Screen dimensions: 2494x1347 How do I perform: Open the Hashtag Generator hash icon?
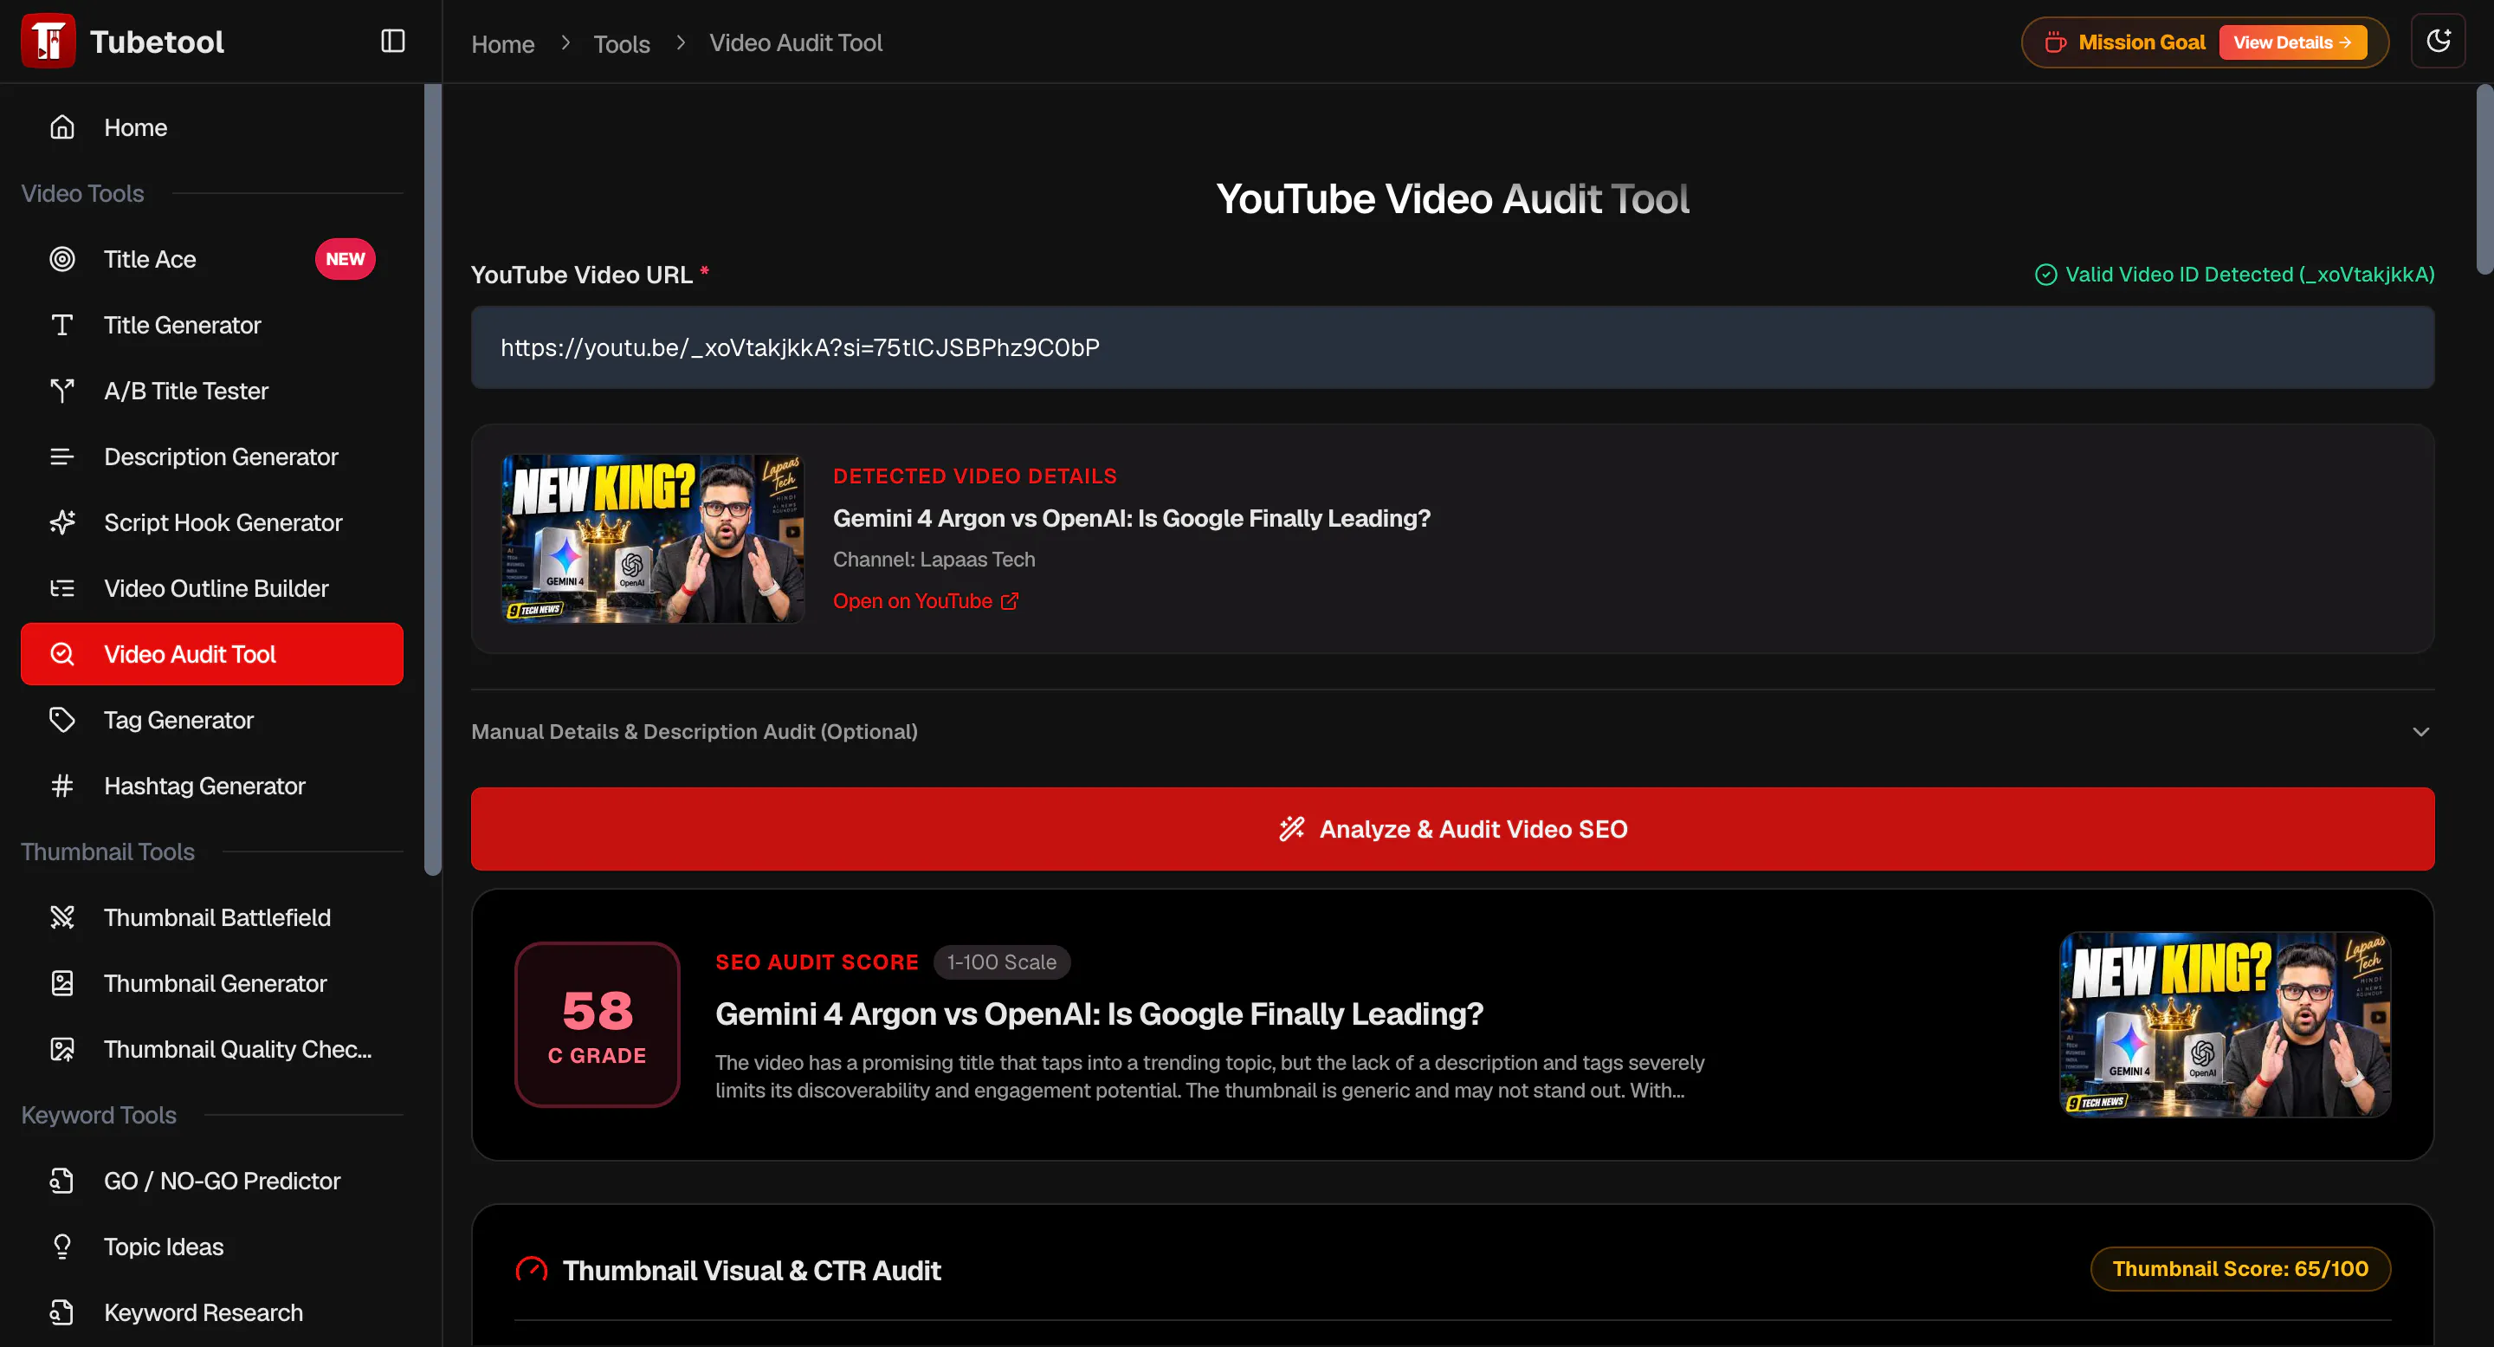[62, 787]
